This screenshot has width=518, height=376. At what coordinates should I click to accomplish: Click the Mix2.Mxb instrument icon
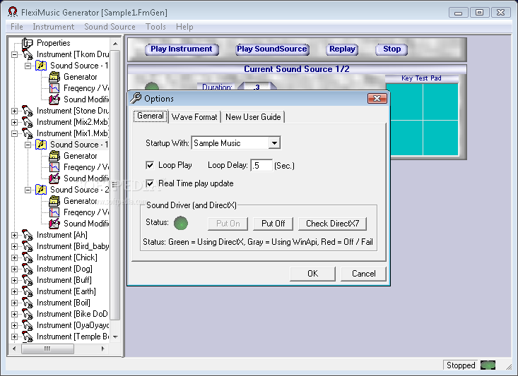point(28,122)
